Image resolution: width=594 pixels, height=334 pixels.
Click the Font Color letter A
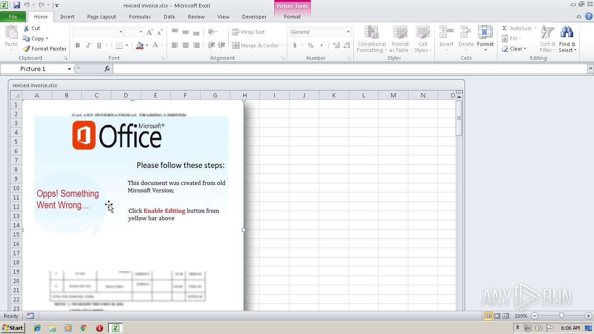pos(155,45)
